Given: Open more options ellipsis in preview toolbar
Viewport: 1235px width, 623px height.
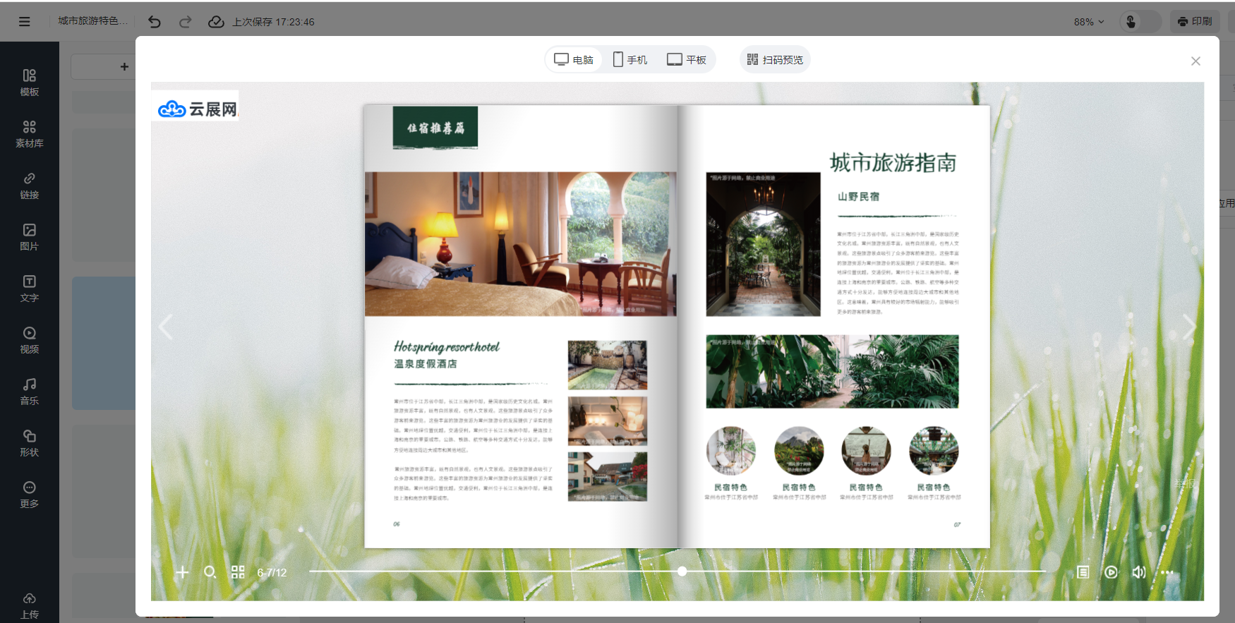Looking at the screenshot, I should tap(1167, 572).
